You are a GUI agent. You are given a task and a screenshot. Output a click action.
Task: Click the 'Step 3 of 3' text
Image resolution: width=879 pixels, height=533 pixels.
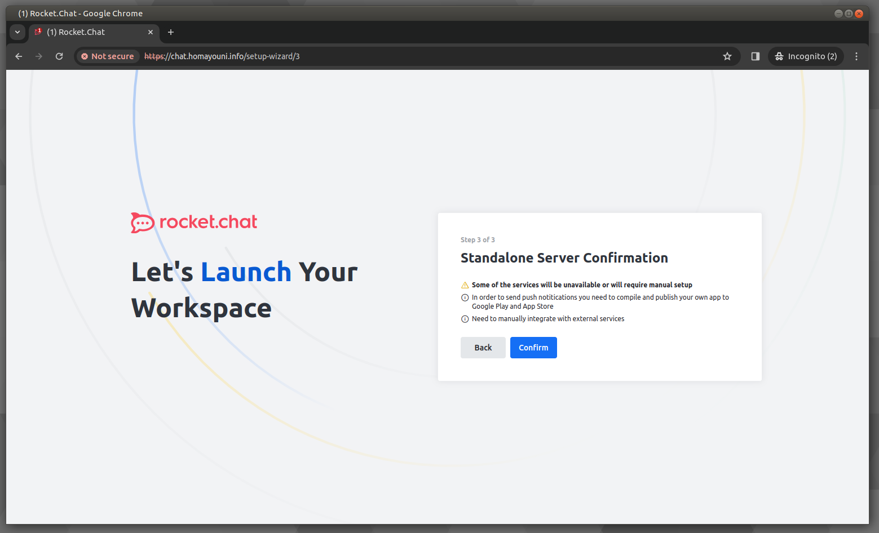(x=478, y=240)
